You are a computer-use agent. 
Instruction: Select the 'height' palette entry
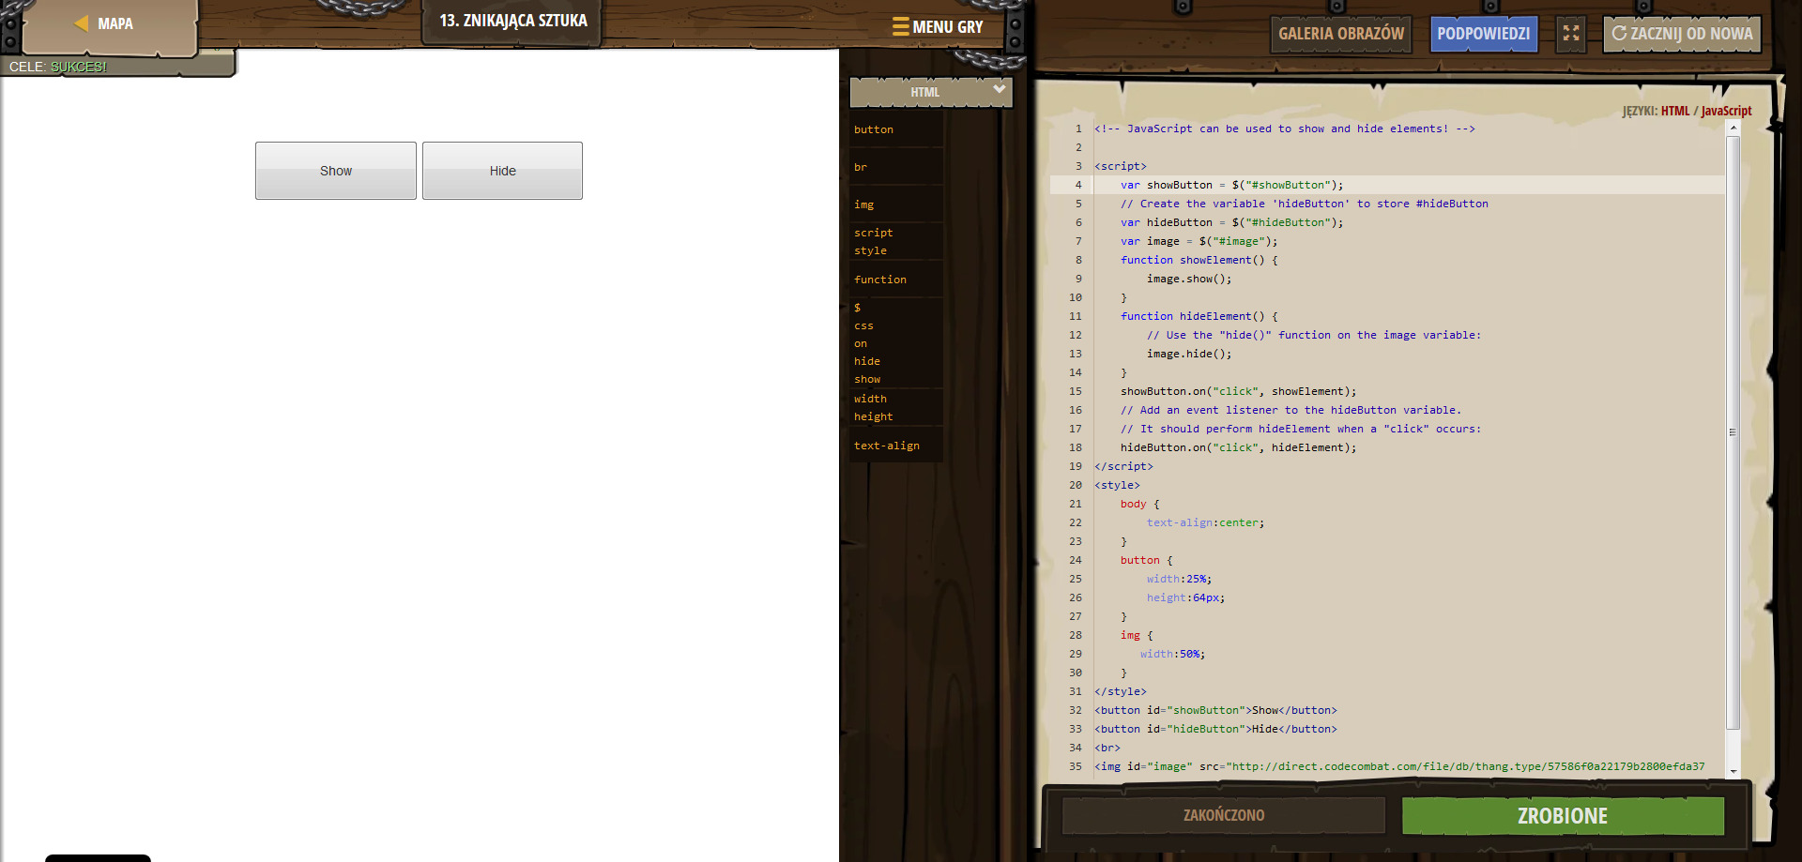pos(874,416)
